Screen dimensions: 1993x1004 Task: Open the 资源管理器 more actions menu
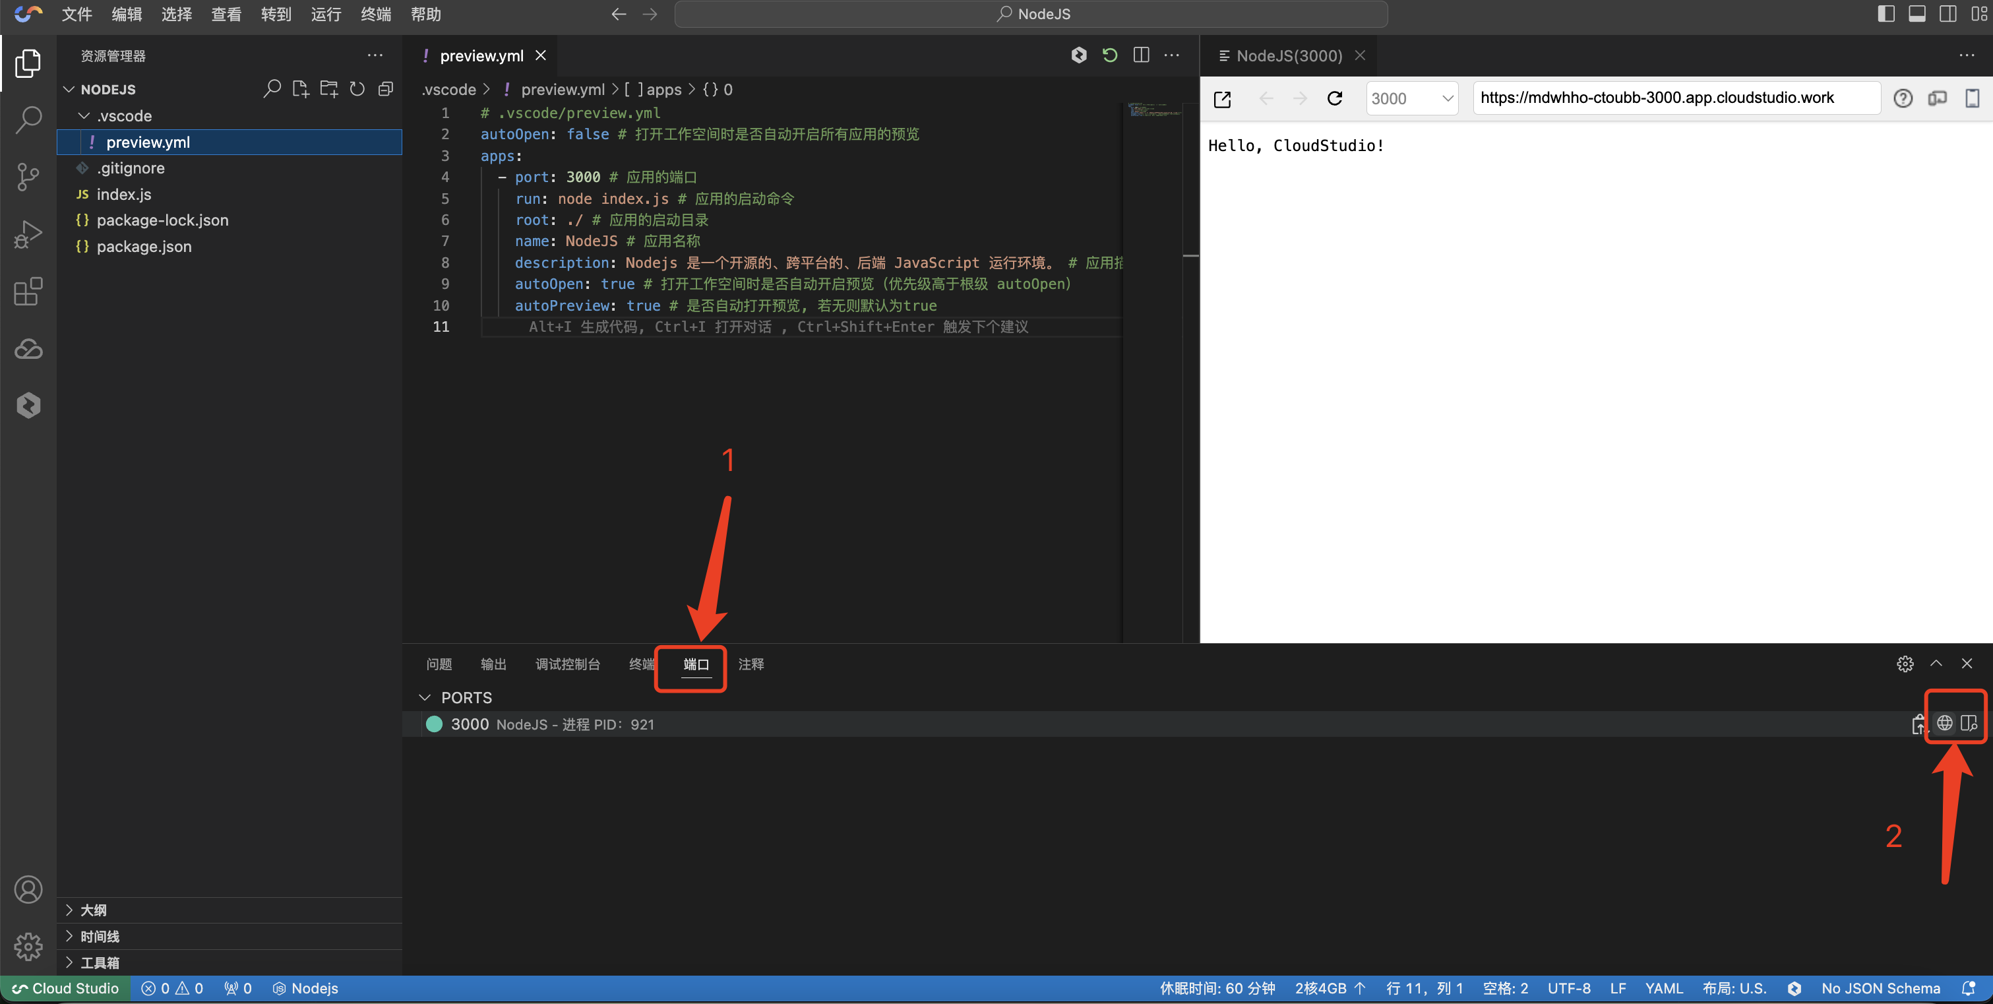coord(375,55)
